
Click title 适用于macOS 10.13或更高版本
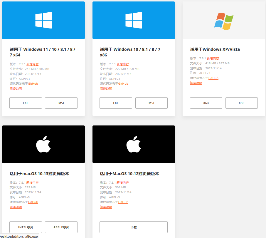click(x=40, y=174)
